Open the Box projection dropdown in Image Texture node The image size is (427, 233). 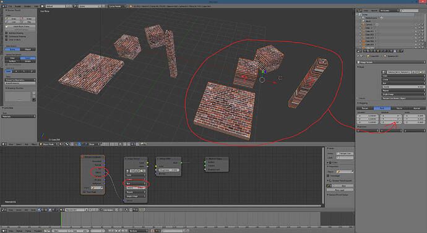coord(136,184)
